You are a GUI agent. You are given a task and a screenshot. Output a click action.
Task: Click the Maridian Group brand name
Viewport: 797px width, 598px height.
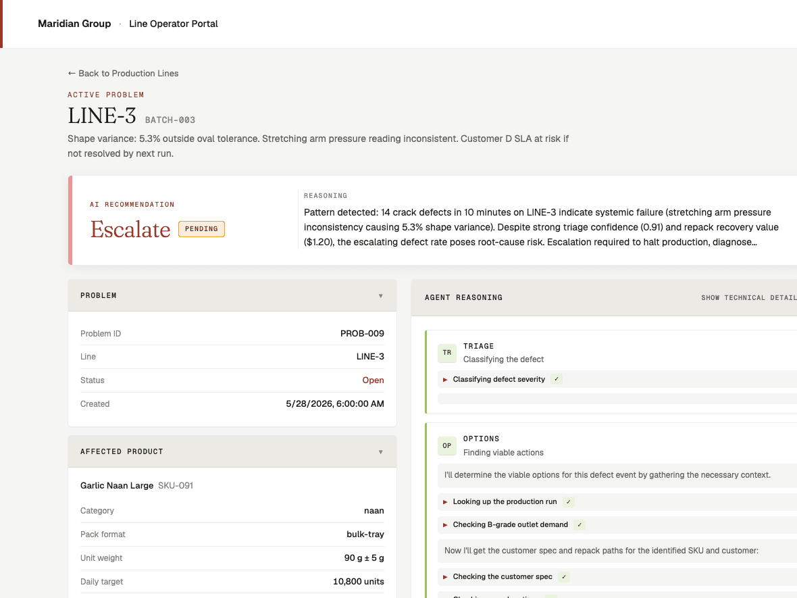(74, 24)
